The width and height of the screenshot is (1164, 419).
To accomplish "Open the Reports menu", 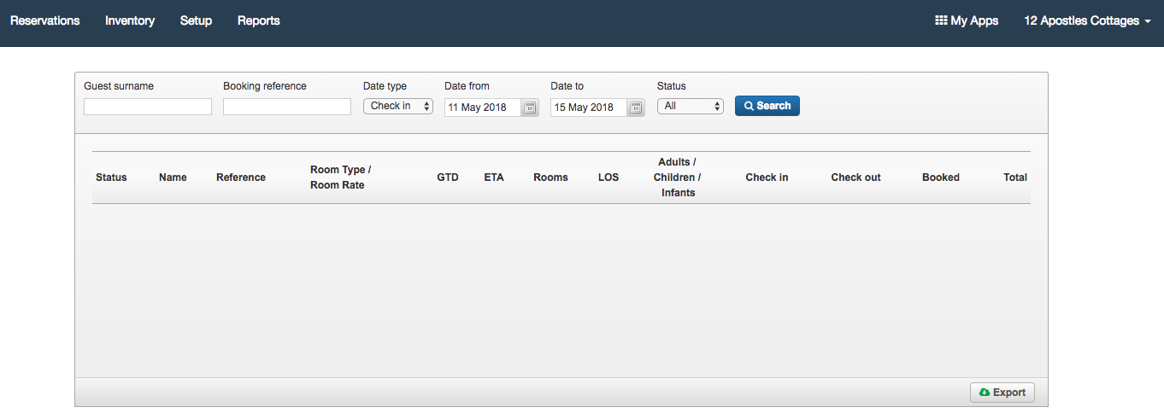I will coord(258,20).
